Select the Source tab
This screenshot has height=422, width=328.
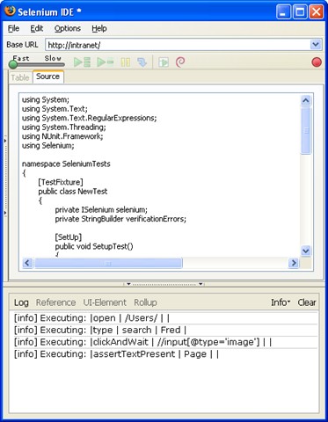[47, 76]
